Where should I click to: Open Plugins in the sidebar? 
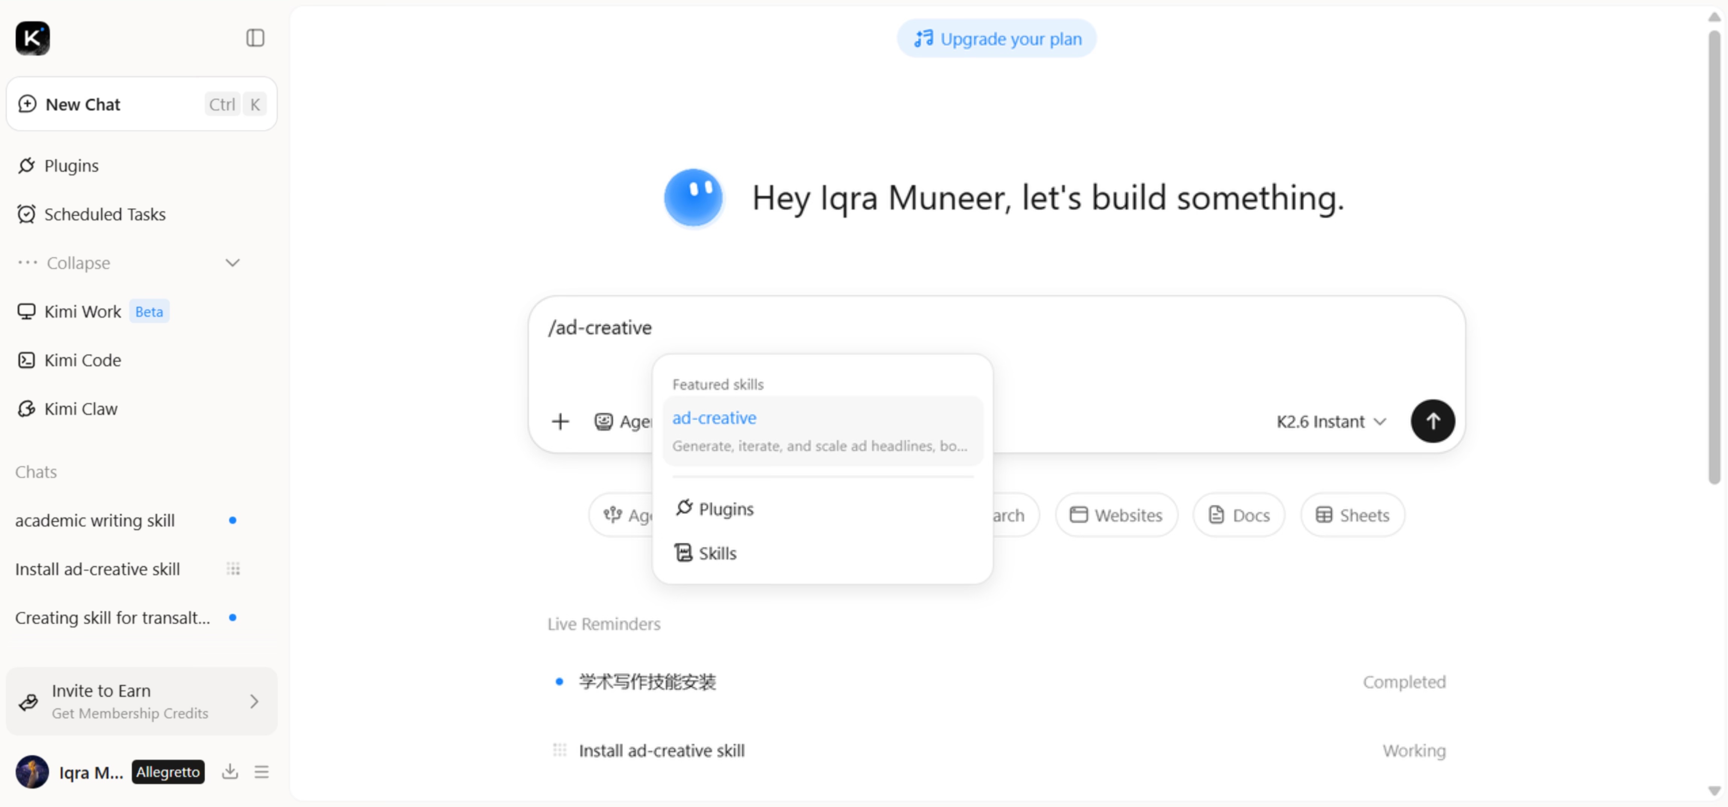point(71,166)
